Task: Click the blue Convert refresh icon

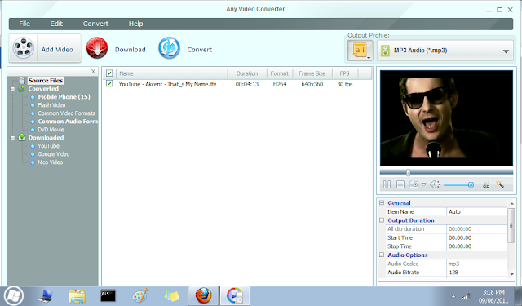Action: coord(169,48)
